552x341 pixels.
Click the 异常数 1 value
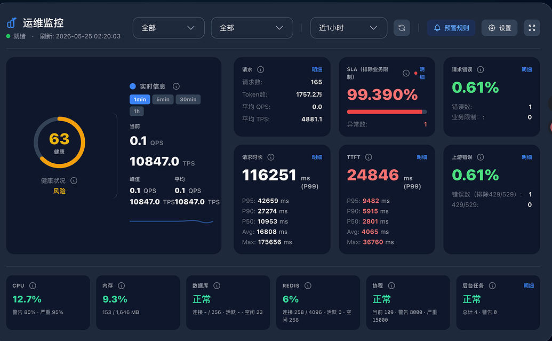(x=425, y=124)
